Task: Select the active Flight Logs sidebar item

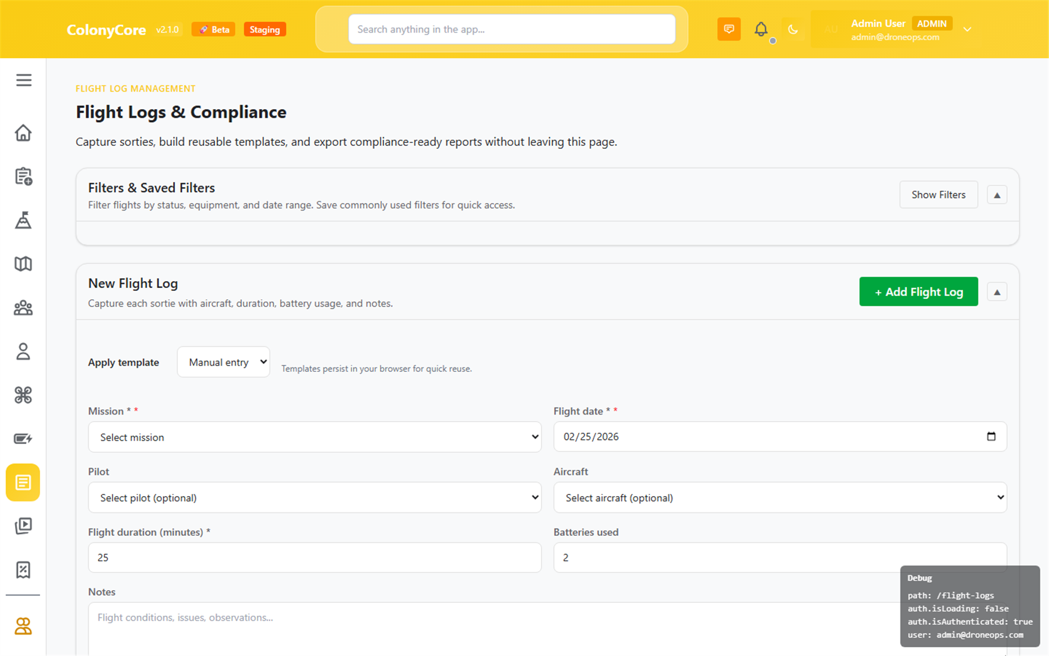Action: (23, 482)
